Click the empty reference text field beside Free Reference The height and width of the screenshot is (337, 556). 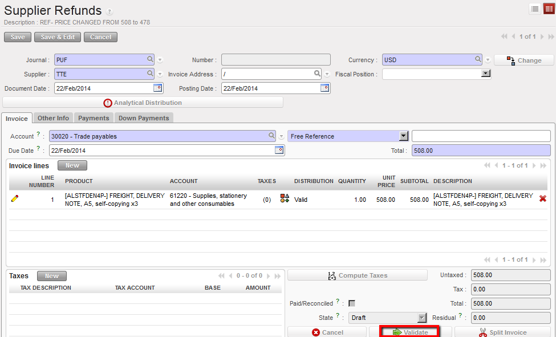pyautogui.click(x=481, y=136)
